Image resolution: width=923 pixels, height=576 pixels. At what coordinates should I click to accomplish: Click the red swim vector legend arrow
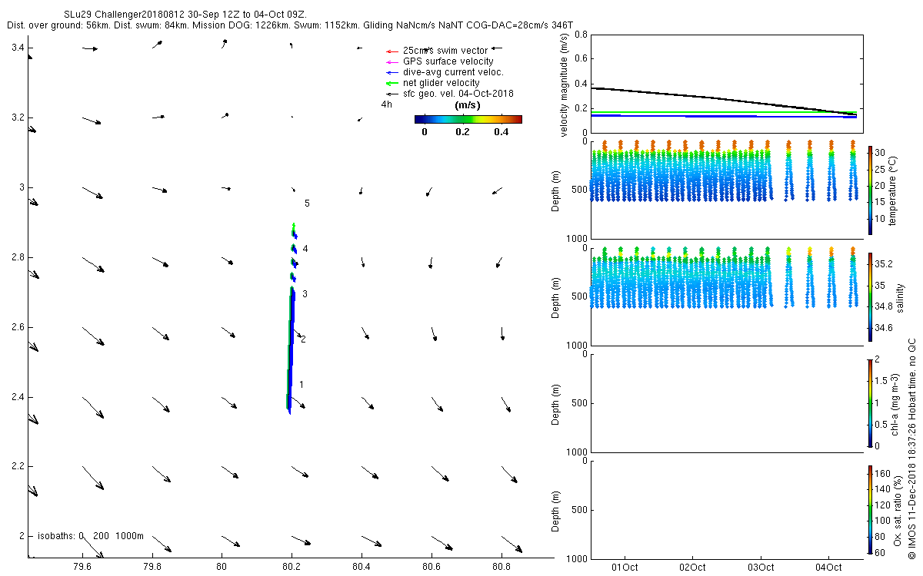(391, 51)
